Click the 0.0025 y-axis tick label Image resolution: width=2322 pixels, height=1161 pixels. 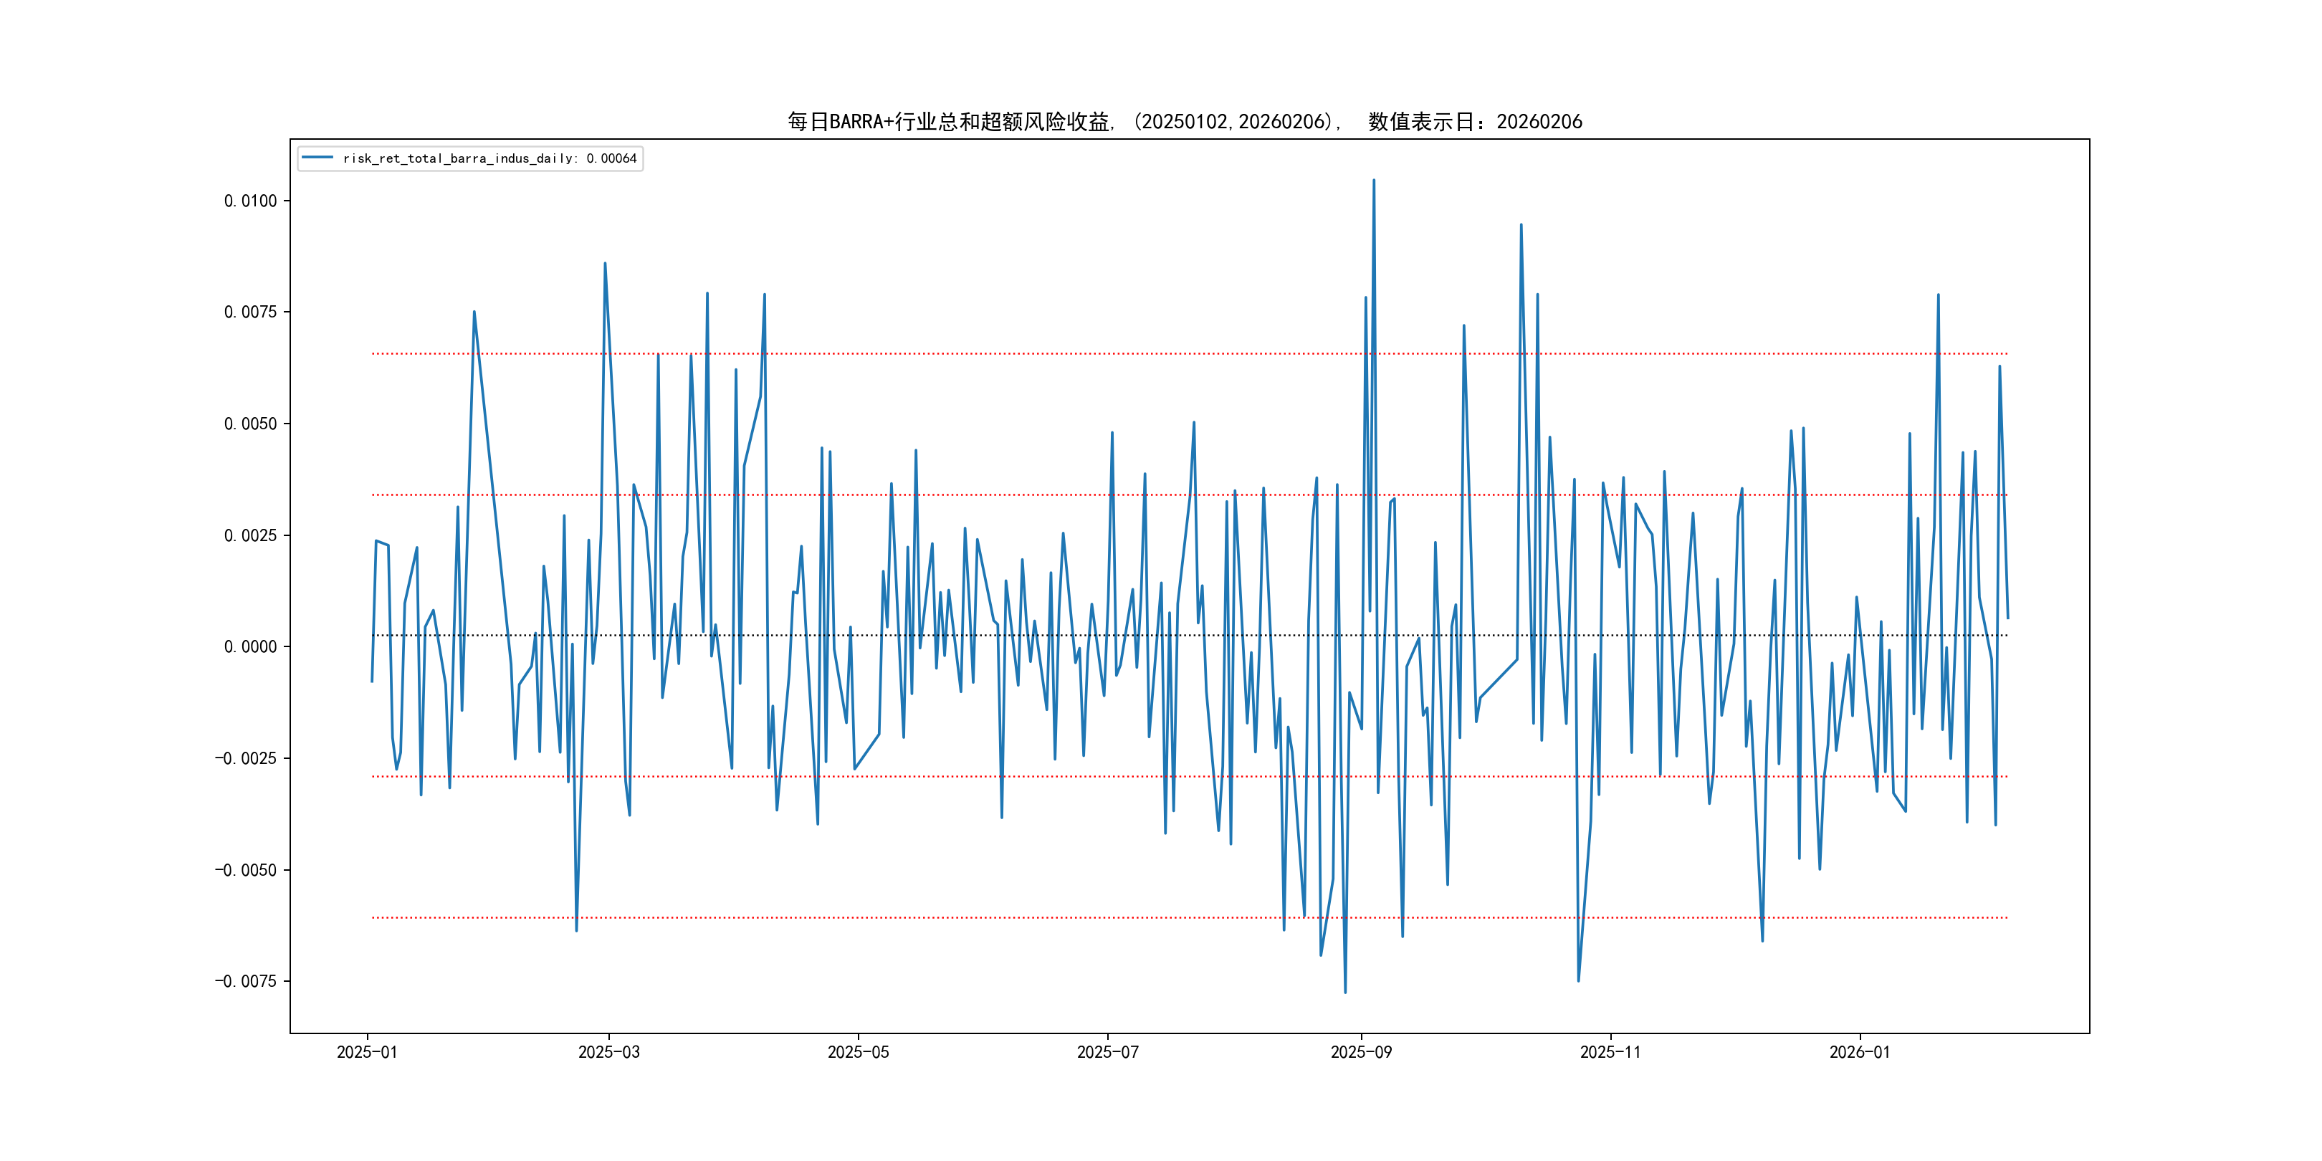point(251,535)
